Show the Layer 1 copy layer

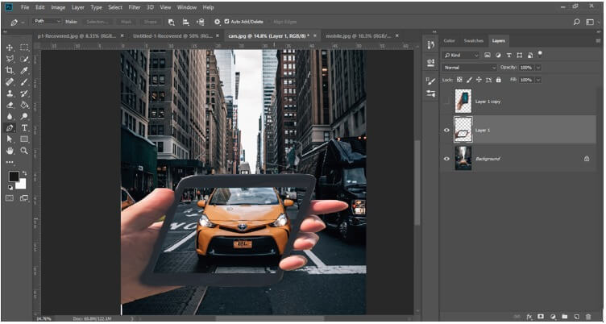coord(446,101)
